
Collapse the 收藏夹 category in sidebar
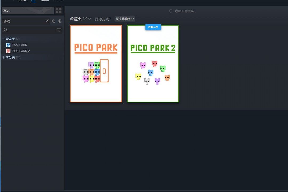3,39
